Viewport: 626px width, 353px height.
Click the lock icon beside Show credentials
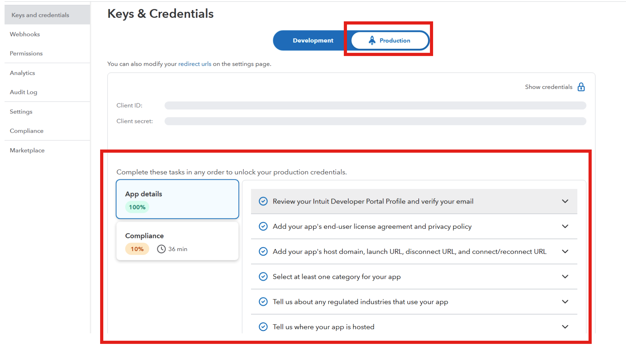pos(581,87)
